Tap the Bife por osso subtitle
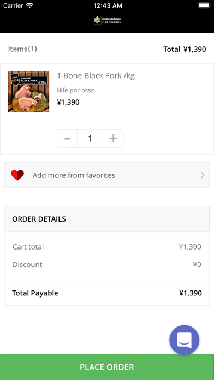 (x=76, y=90)
